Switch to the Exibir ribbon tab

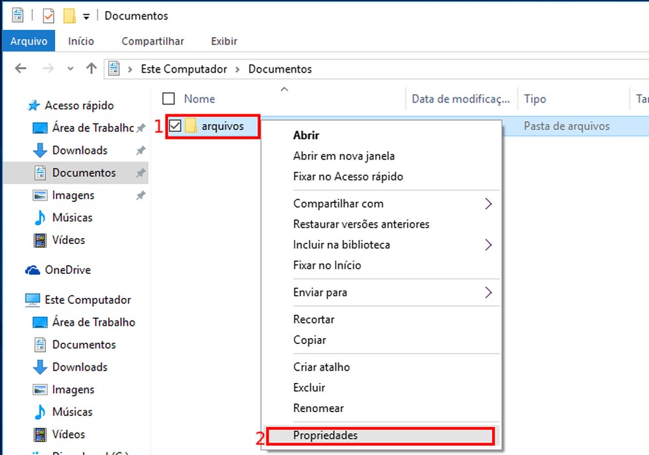223,40
